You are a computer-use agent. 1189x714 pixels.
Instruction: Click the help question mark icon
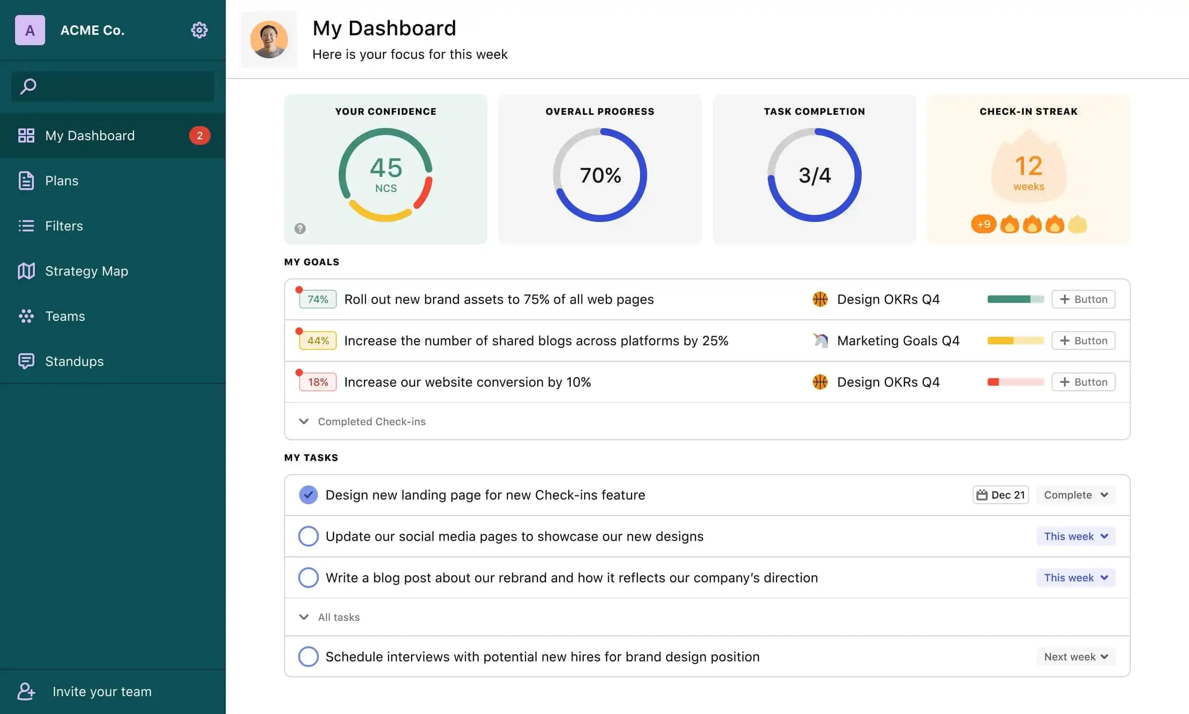(300, 228)
